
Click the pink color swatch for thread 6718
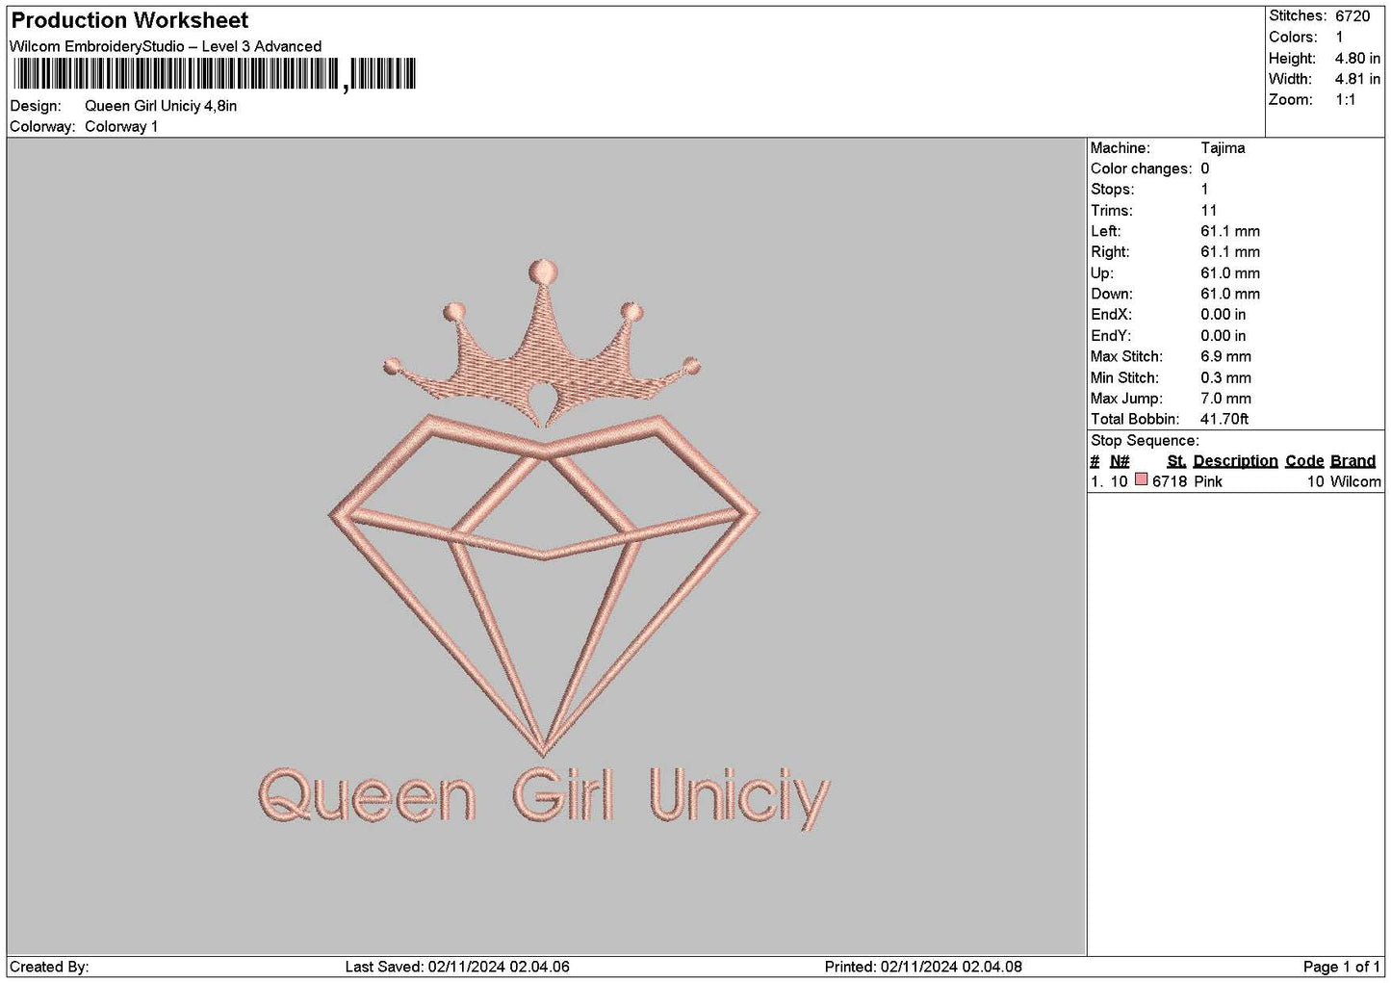tap(1141, 479)
